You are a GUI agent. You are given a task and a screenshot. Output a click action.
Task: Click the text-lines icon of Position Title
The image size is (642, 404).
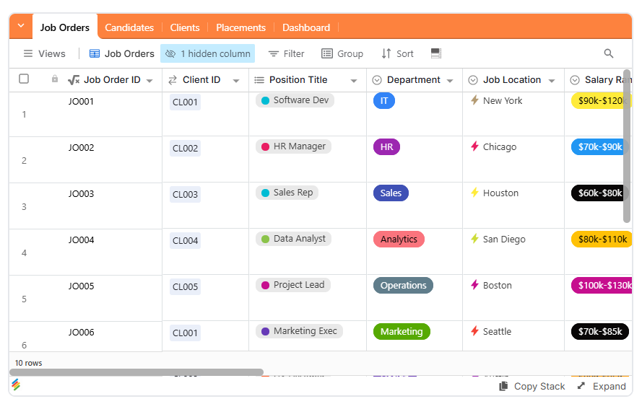(259, 80)
